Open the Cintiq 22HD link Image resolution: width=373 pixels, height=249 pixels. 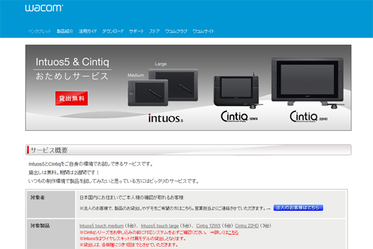(247, 225)
